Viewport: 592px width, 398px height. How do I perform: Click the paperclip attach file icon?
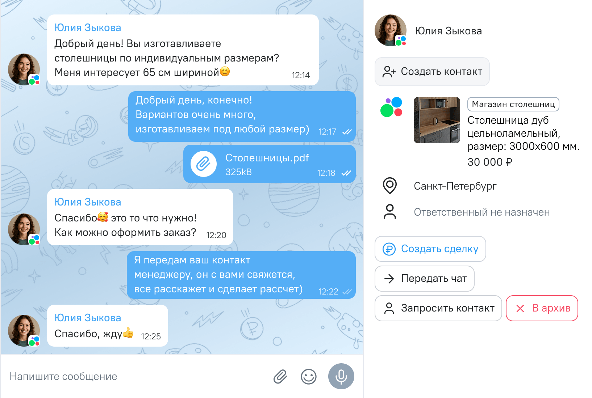(280, 377)
